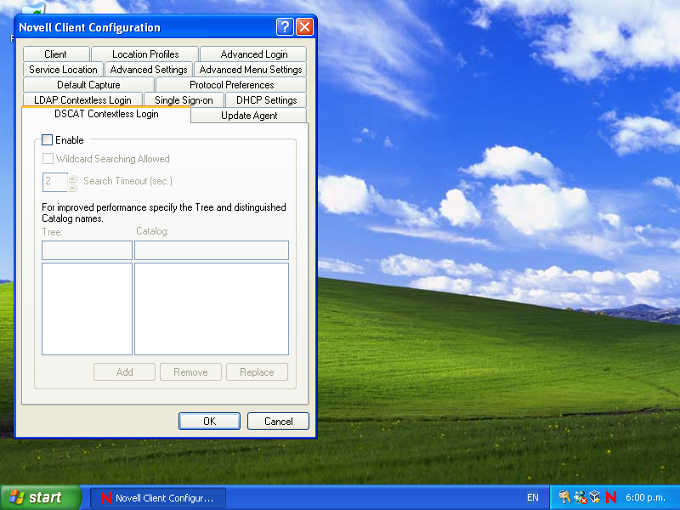This screenshot has height=510, width=680.
Task: Decrease Search Timeout with down arrow
Action: [72, 187]
